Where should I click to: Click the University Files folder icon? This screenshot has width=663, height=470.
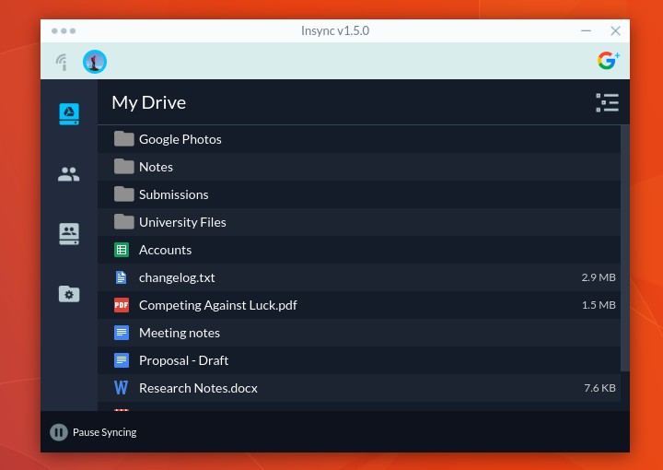pos(124,222)
